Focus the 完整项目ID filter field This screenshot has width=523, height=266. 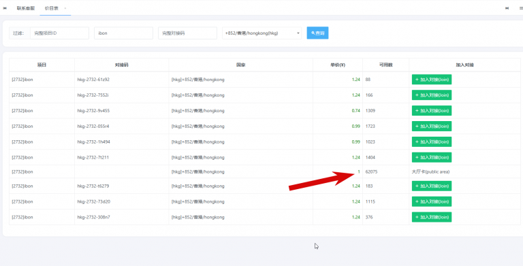pyautogui.click(x=59, y=33)
